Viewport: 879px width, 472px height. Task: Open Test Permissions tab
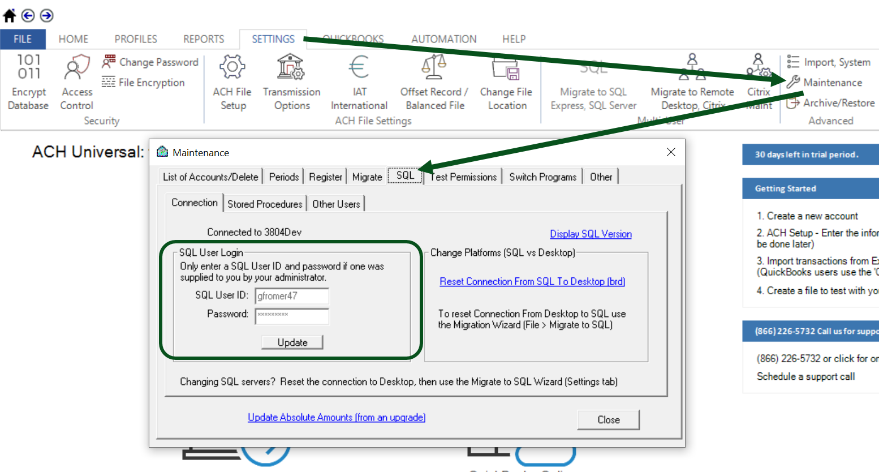click(463, 177)
